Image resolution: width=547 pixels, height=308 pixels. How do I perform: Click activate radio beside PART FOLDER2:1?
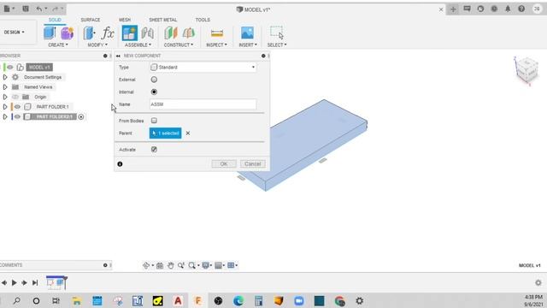(81, 116)
